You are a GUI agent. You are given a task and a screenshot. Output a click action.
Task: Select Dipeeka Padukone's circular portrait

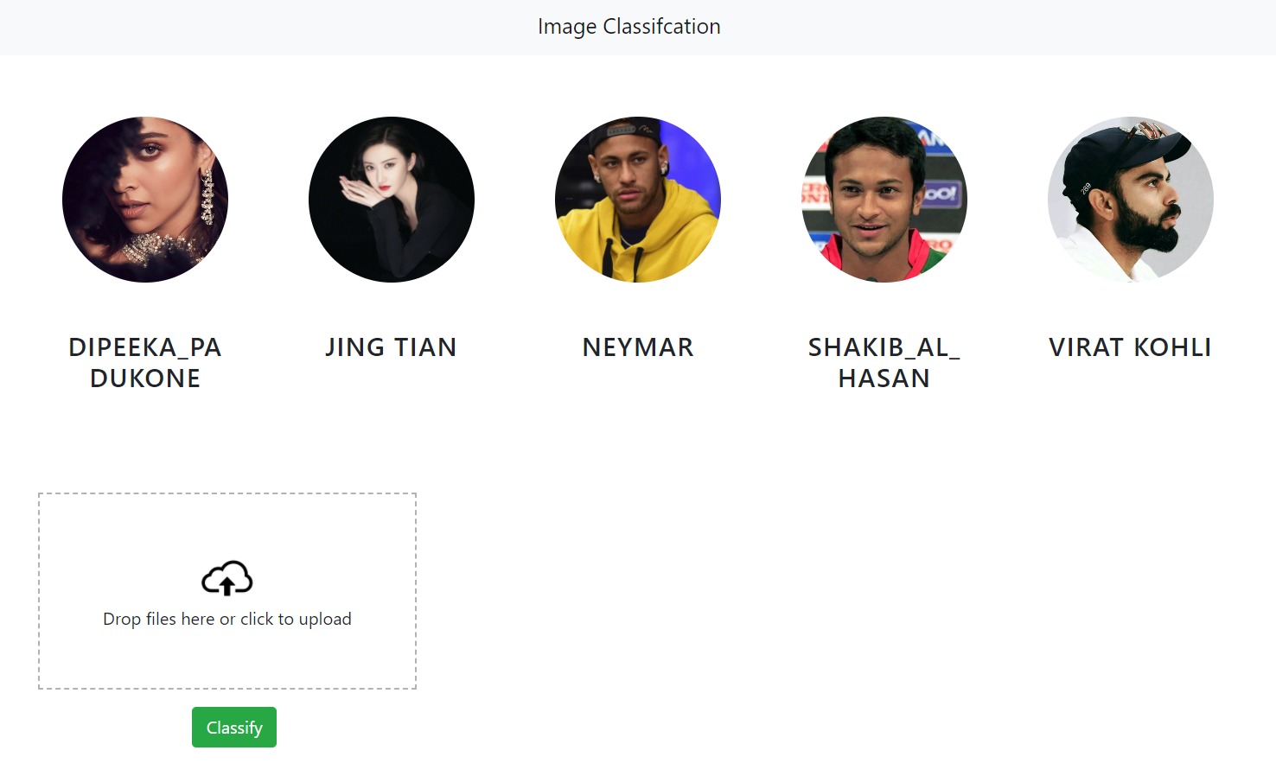pyautogui.click(x=144, y=200)
